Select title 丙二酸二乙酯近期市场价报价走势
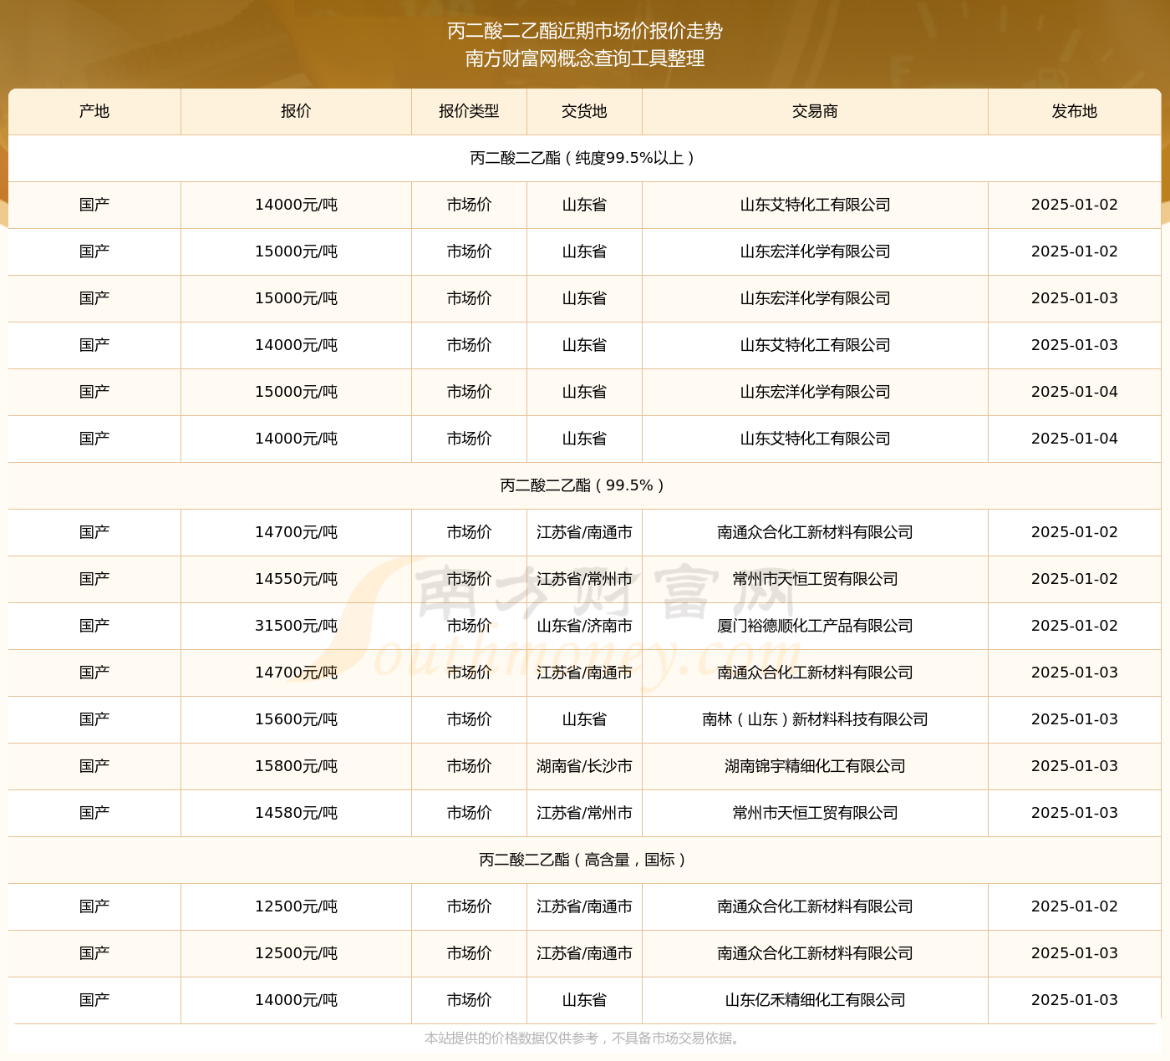 point(585,31)
